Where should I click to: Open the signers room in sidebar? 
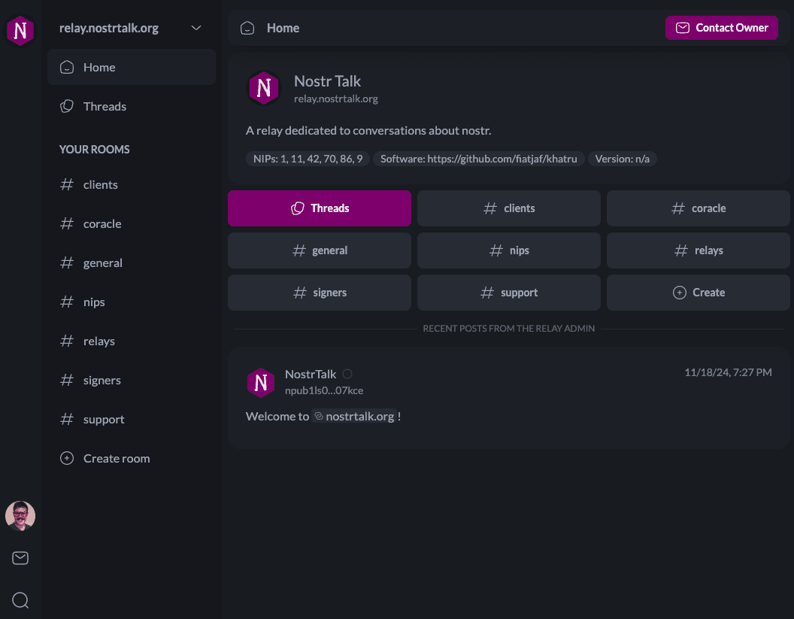[131, 380]
